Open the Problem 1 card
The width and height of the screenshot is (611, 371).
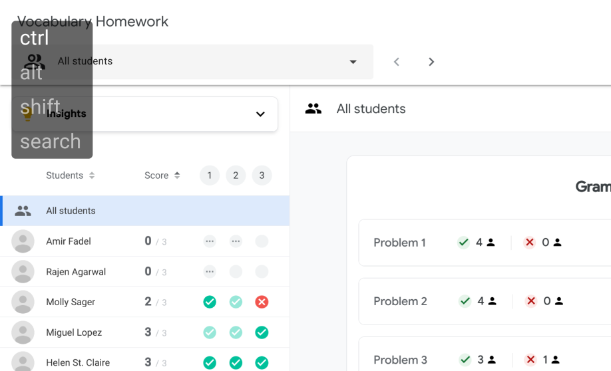pyautogui.click(x=485, y=243)
